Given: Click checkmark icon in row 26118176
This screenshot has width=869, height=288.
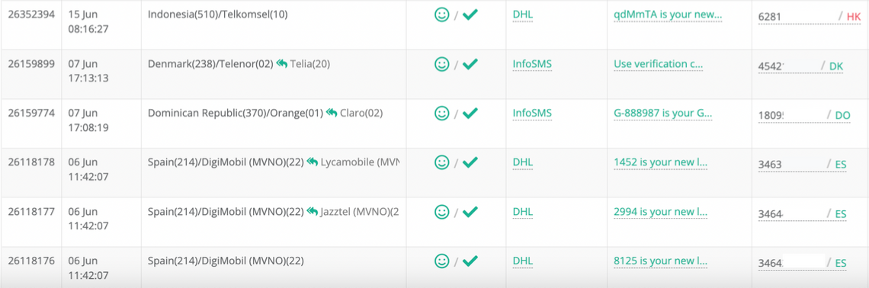Looking at the screenshot, I should click(x=470, y=261).
